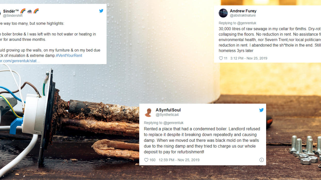The width and height of the screenshot is (321, 180).
Task: Like Andrew Furey's tweet with the heart icon
Action: tap(221, 58)
